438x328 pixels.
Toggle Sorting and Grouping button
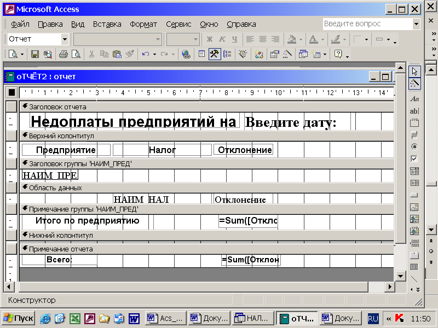(227, 54)
